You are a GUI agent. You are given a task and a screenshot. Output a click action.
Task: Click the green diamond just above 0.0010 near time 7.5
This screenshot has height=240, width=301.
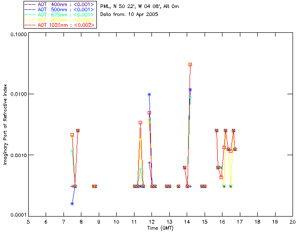coord(72,151)
